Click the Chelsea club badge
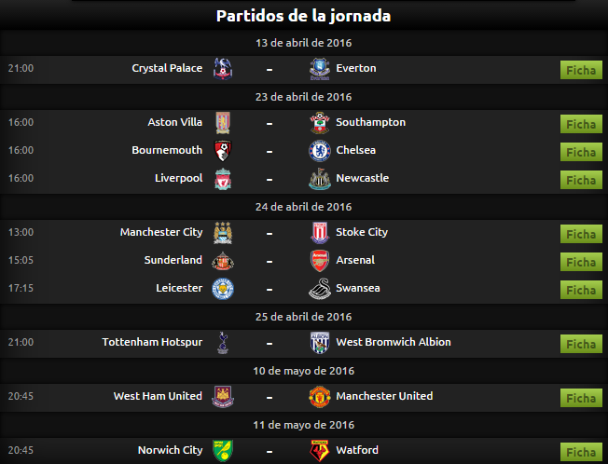Viewport: 608px width, 464px height. [x=320, y=151]
